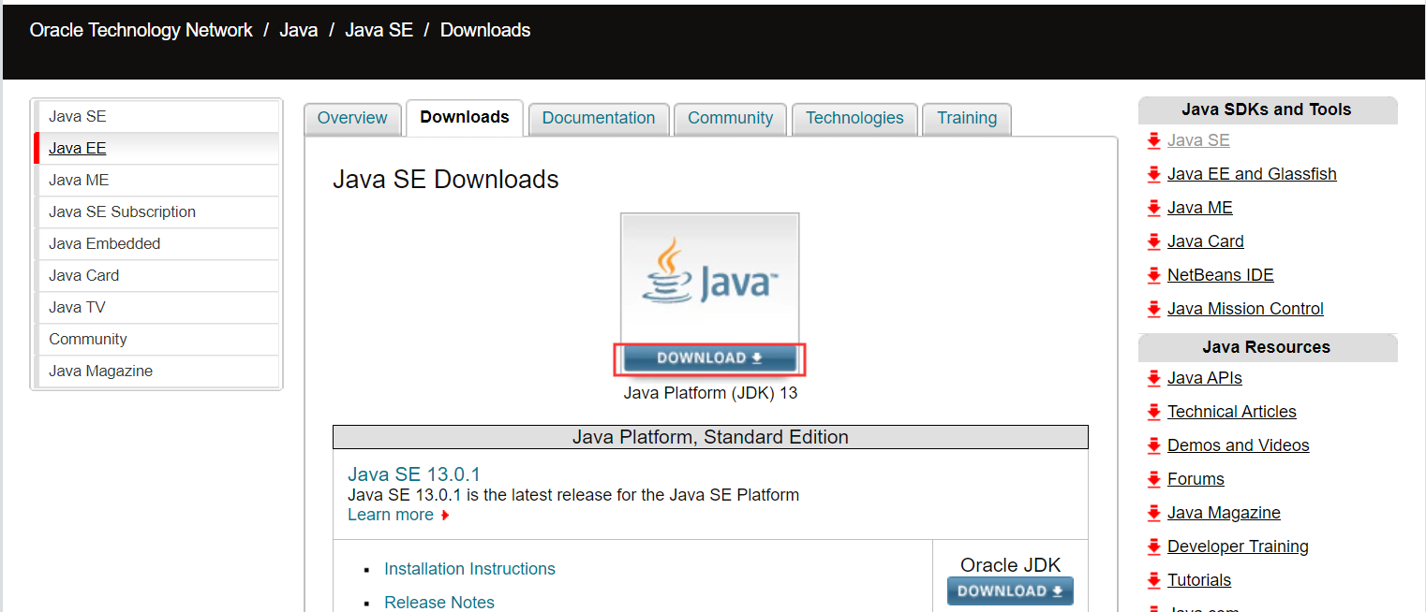Image resolution: width=1426 pixels, height=612 pixels.
Task: Click the Learn more link
Action: [x=391, y=516]
